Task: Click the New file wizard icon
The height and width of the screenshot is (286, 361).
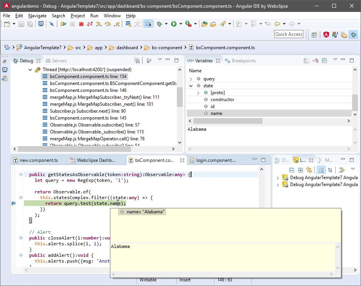Action: [7, 24]
